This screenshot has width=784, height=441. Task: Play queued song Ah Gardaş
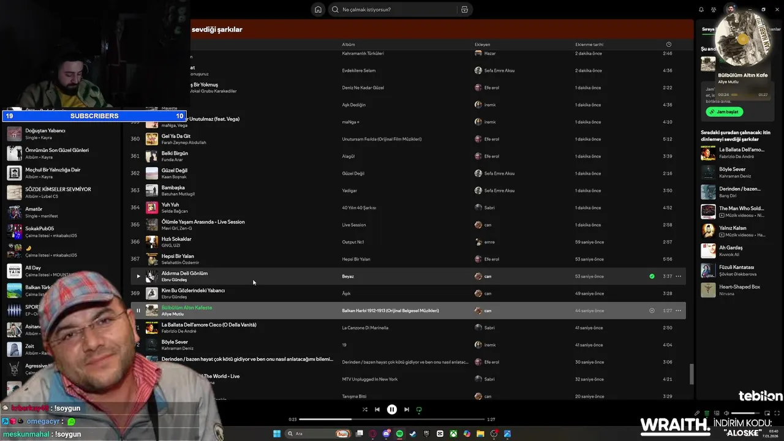pyautogui.click(x=736, y=251)
